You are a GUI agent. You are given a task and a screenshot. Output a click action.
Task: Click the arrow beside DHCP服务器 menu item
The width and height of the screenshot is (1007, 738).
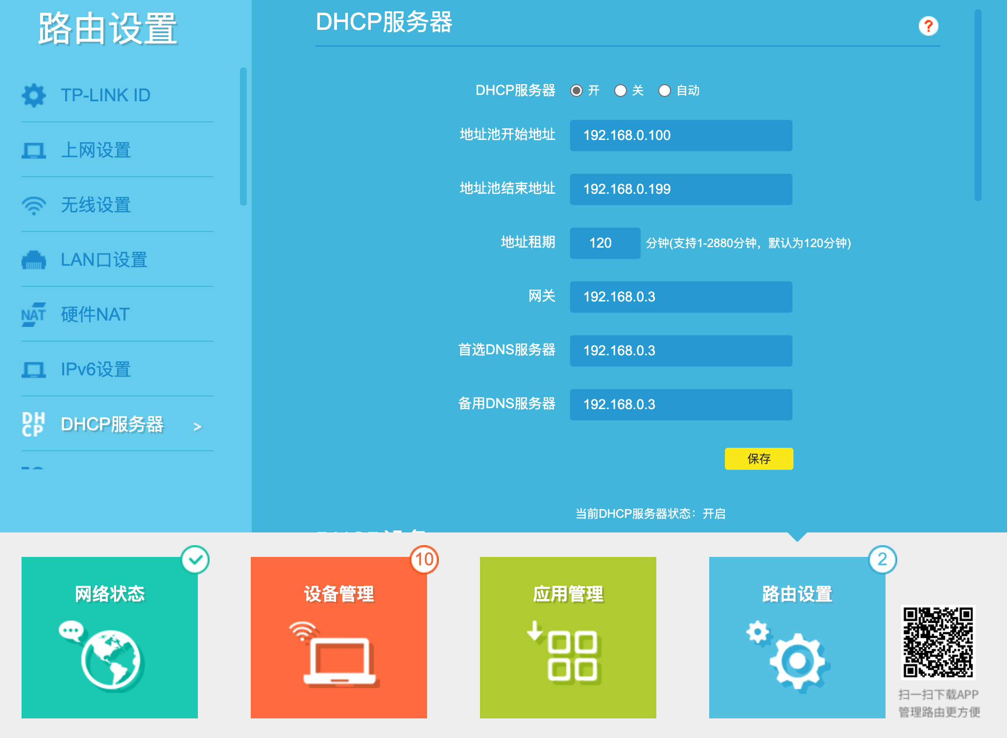pyautogui.click(x=197, y=427)
